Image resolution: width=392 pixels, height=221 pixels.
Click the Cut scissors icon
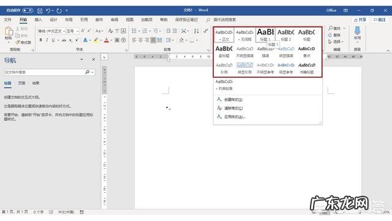point(18,29)
